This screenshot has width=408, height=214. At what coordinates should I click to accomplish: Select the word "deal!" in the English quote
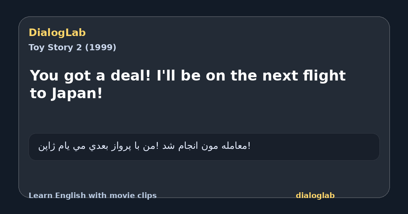click(131, 75)
